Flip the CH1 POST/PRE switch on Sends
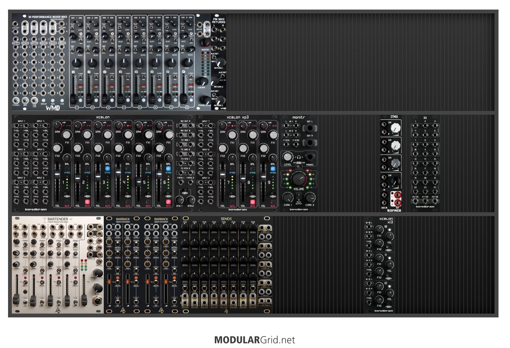The width and height of the screenshot is (510, 348). [185, 288]
